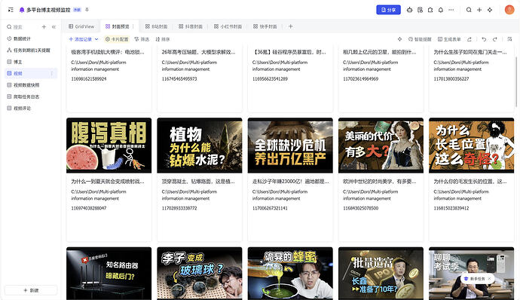Open the robot assistant icon in header
This screenshot has width=520, height=300.
tap(409, 10)
